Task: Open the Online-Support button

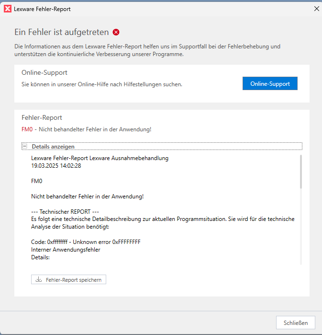Action: click(270, 83)
